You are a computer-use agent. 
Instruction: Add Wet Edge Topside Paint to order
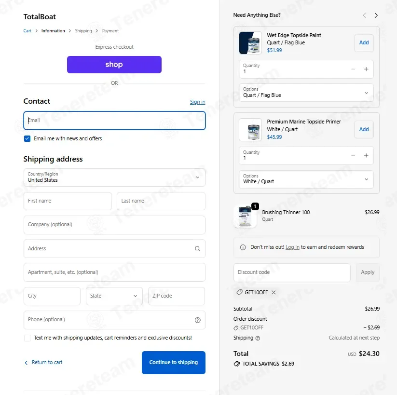tap(364, 43)
